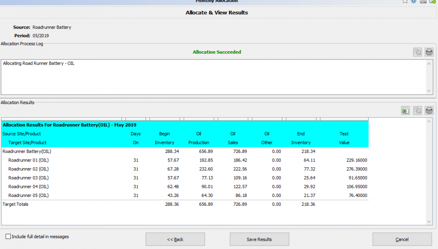The image size is (438, 249).
Task: Click begin inventory total 288.36
Action: (172, 204)
